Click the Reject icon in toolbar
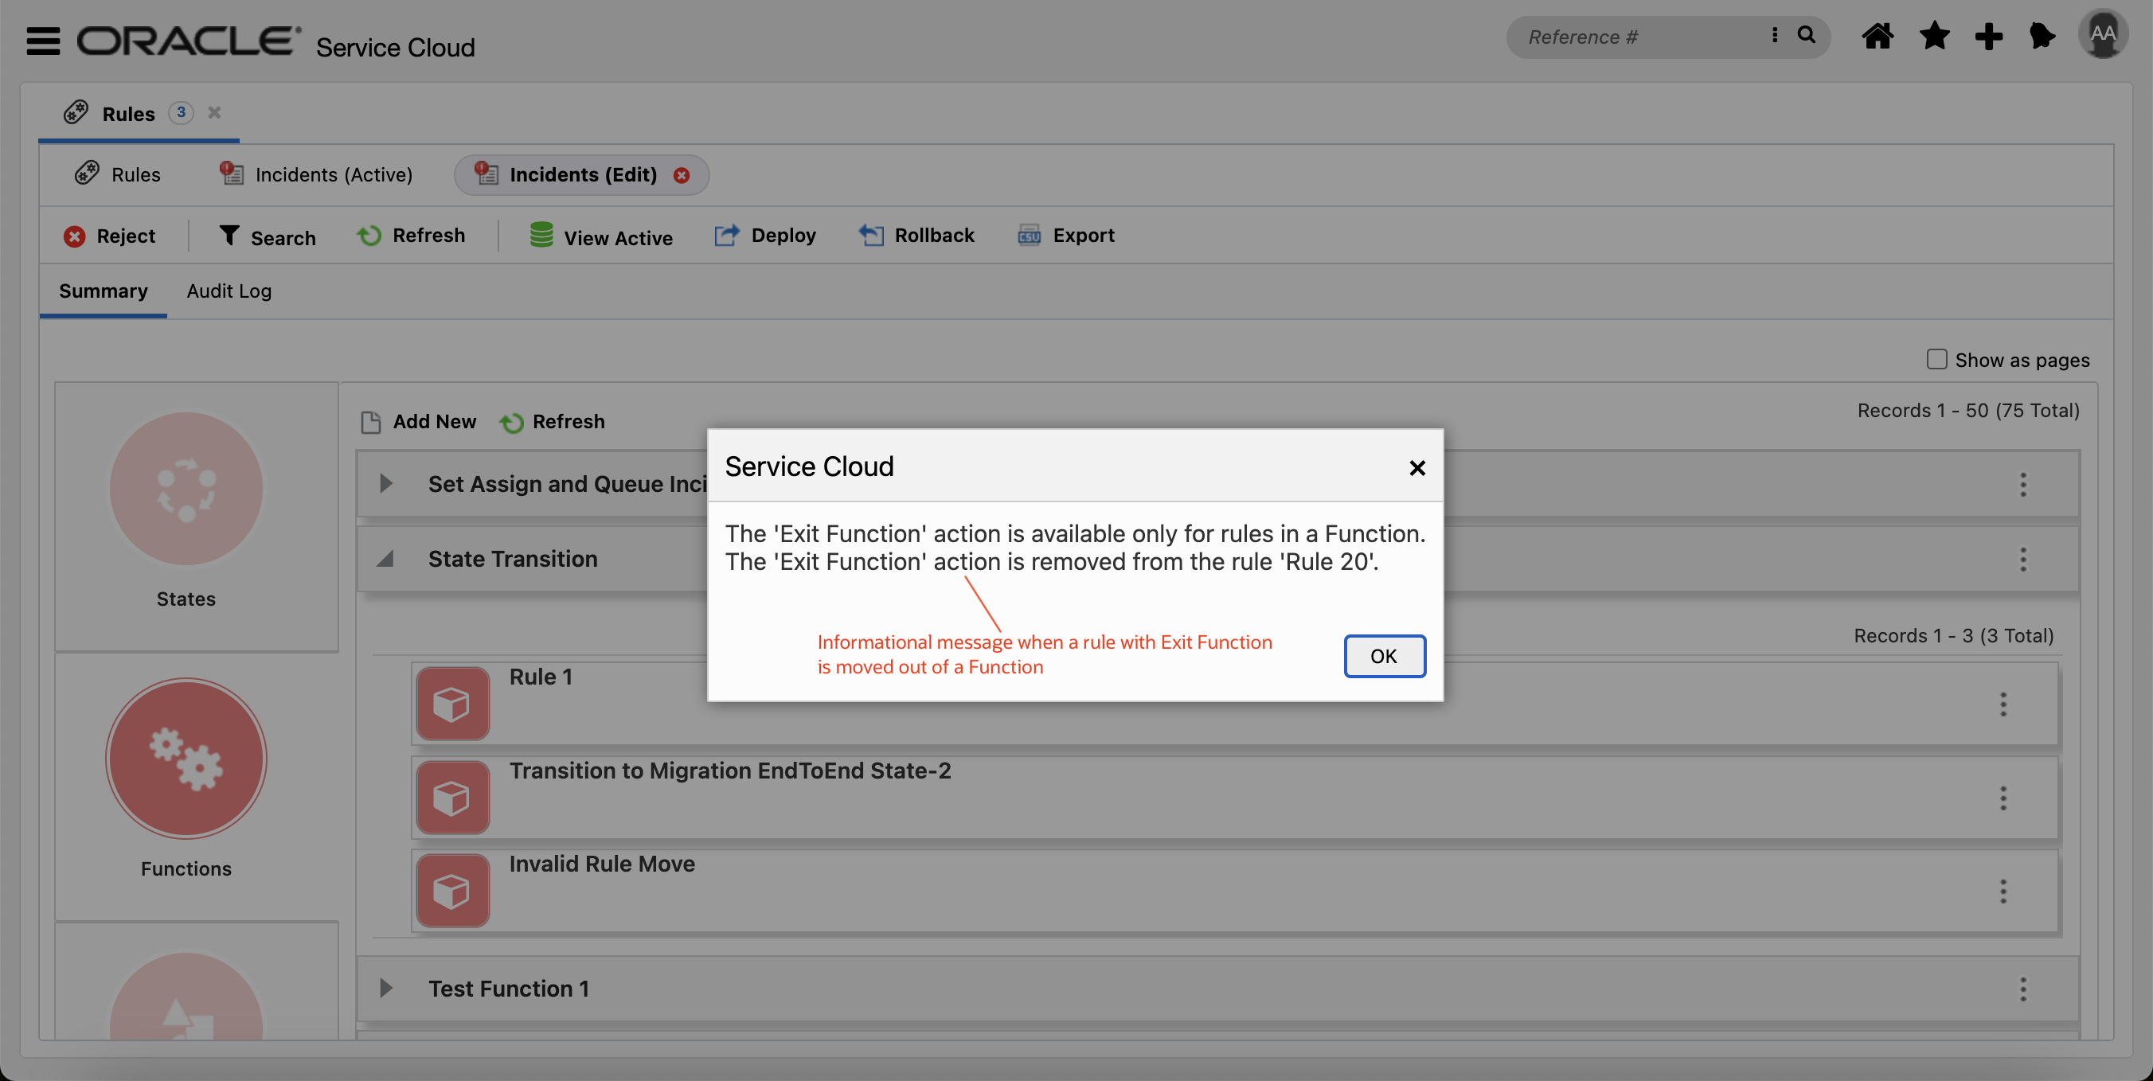The image size is (2153, 1081). 74,233
